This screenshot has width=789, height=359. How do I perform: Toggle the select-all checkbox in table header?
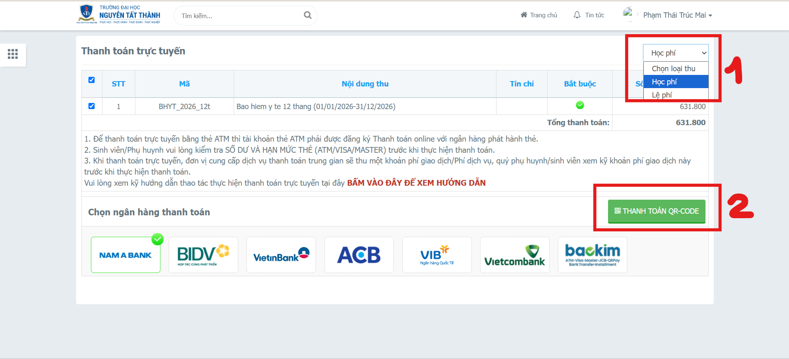tap(92, 80)
